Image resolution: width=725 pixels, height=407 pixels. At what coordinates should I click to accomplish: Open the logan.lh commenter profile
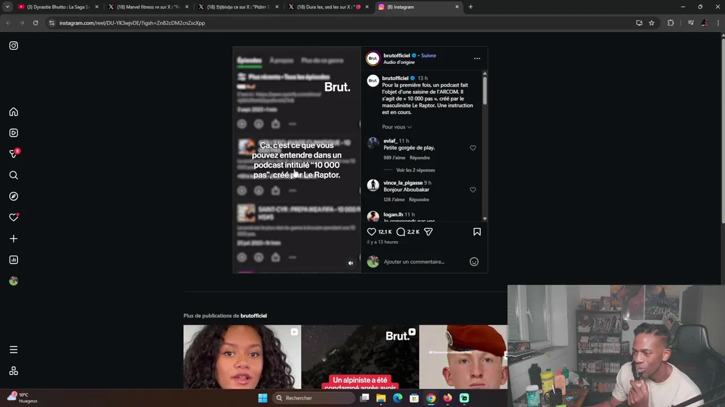[x=393, y=215]
